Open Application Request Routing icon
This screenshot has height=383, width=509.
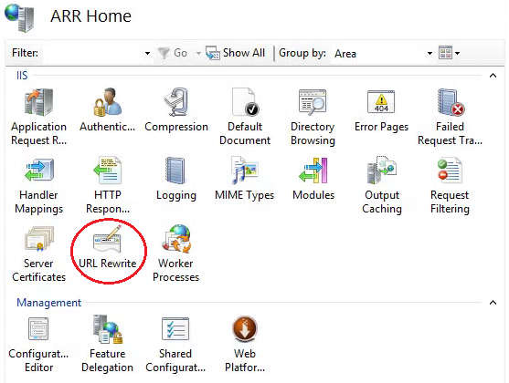[x=38, y=102]
